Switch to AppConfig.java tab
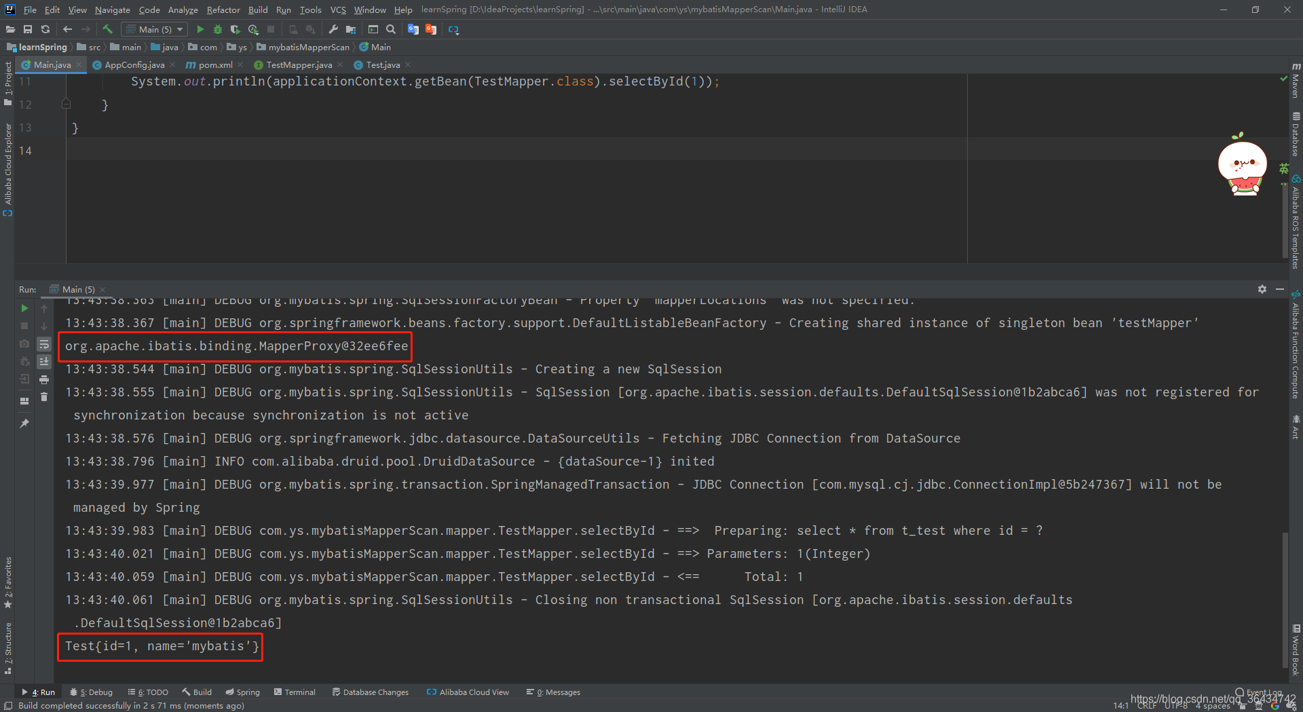The width and height of the screenshot is (1303, 712). 134,64
